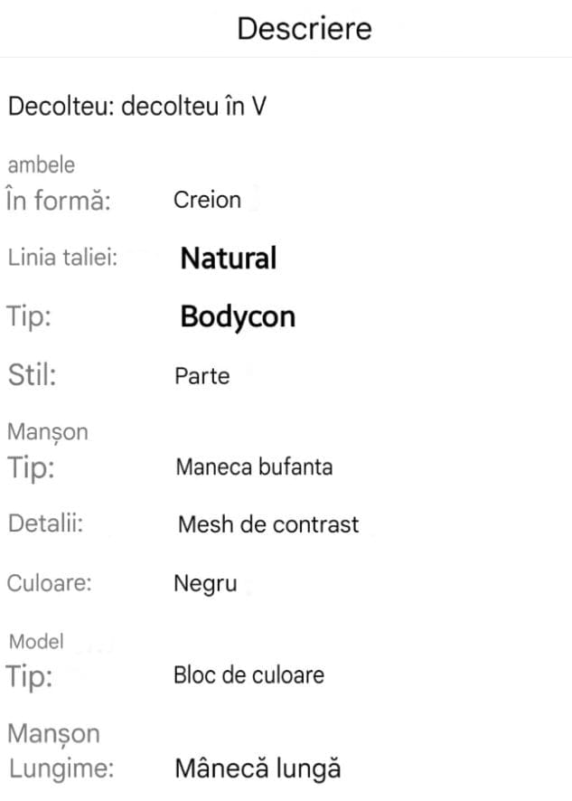Click the 'Maneca bufanta' sleeve type
Image resolution: width=572 pixels, height=801 pixels.
point(254,467)
